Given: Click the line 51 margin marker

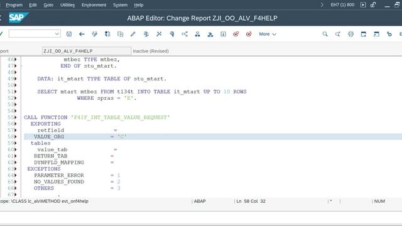Looking at the screenshot, I should [15, 92].
